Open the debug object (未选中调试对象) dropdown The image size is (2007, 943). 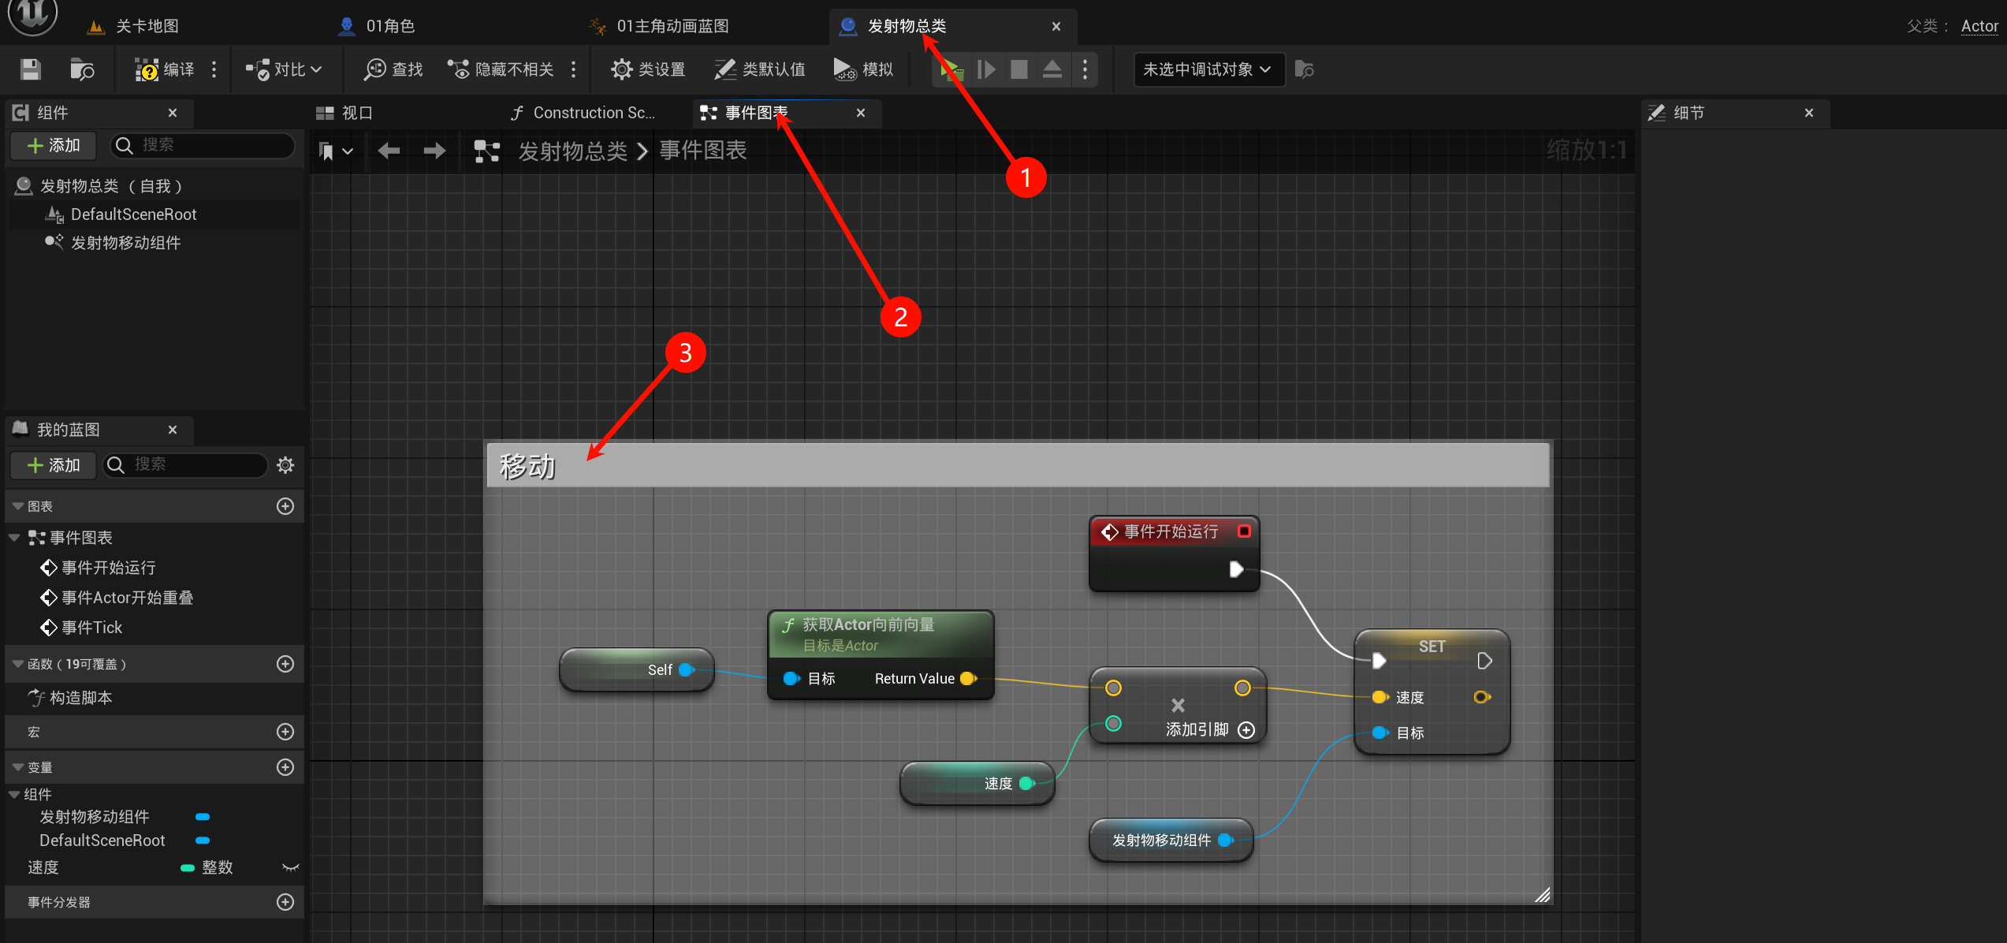point(1208,69)
